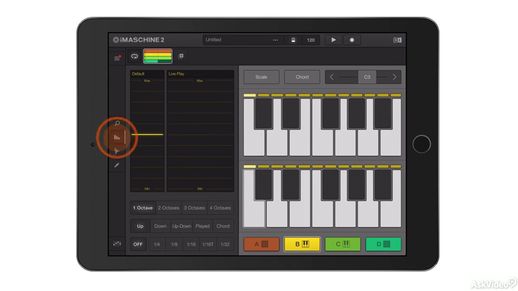Toggle the loop icon
518x291 pixels.
135,56
